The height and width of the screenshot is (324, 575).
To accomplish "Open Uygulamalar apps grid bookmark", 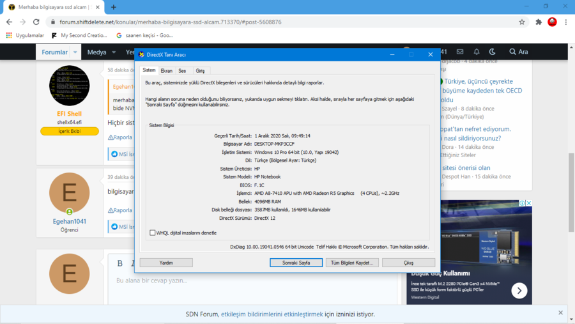I will 25,35.
